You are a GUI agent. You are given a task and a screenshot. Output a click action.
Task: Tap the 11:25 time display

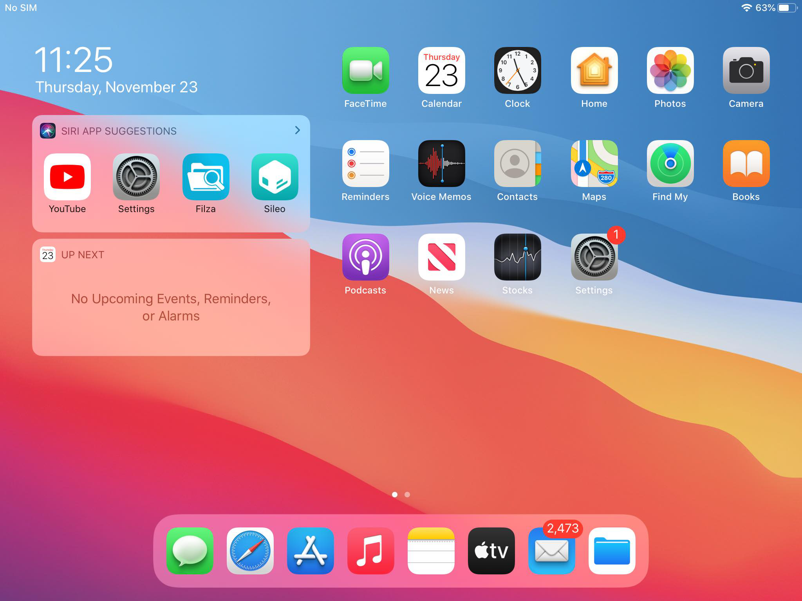[x=74, y=60]
